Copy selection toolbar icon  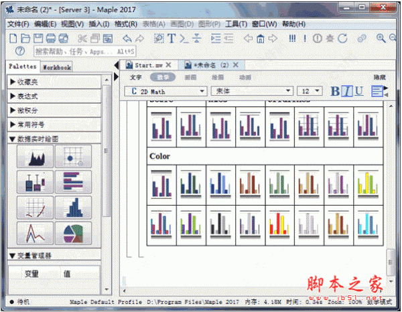point(95,38)
